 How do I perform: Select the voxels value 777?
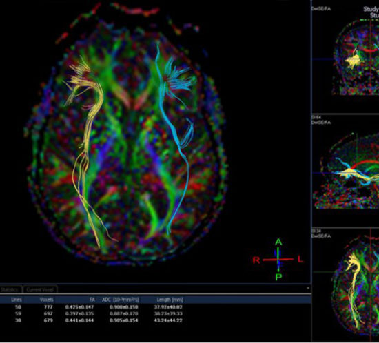pos(49,307)
